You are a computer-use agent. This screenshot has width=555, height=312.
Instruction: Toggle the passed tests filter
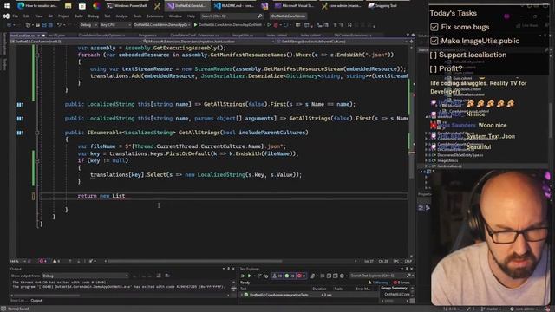coord(289,276)
